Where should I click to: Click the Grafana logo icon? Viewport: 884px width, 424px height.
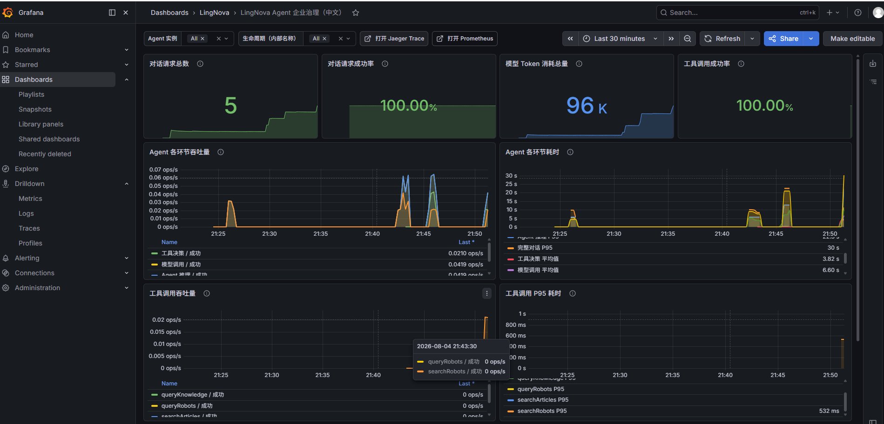pyautogui.click(x=7, y=13)
